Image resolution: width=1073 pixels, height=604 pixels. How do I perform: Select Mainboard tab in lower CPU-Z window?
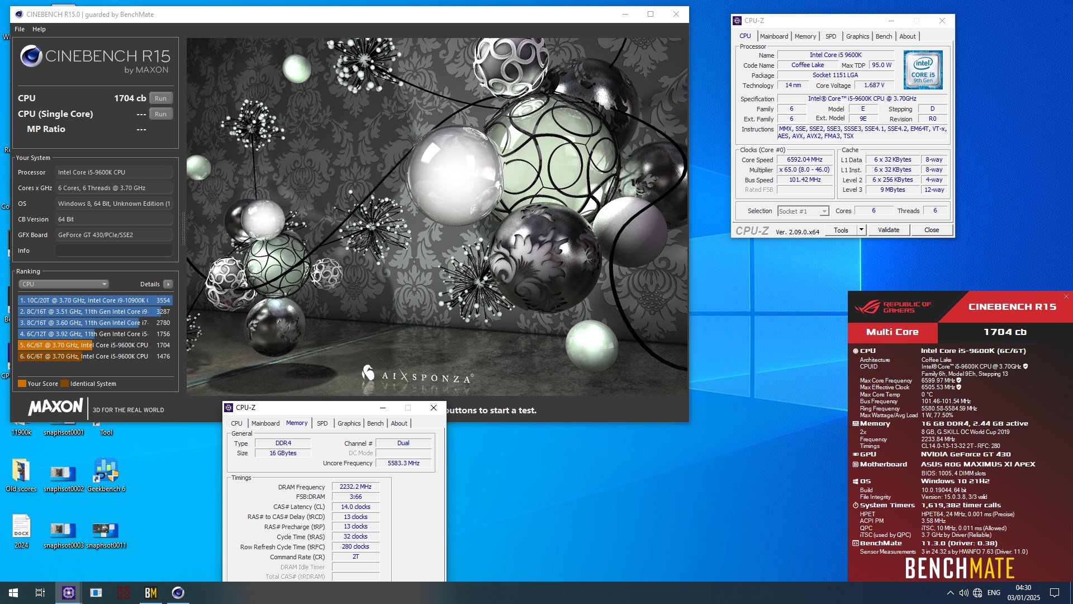pos(265,423)
